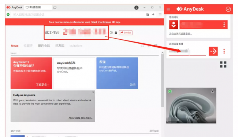This screenshot has width=238, height=137.
Task: Click the new session tab icon beside 新建连接
Action: [55, 8]
